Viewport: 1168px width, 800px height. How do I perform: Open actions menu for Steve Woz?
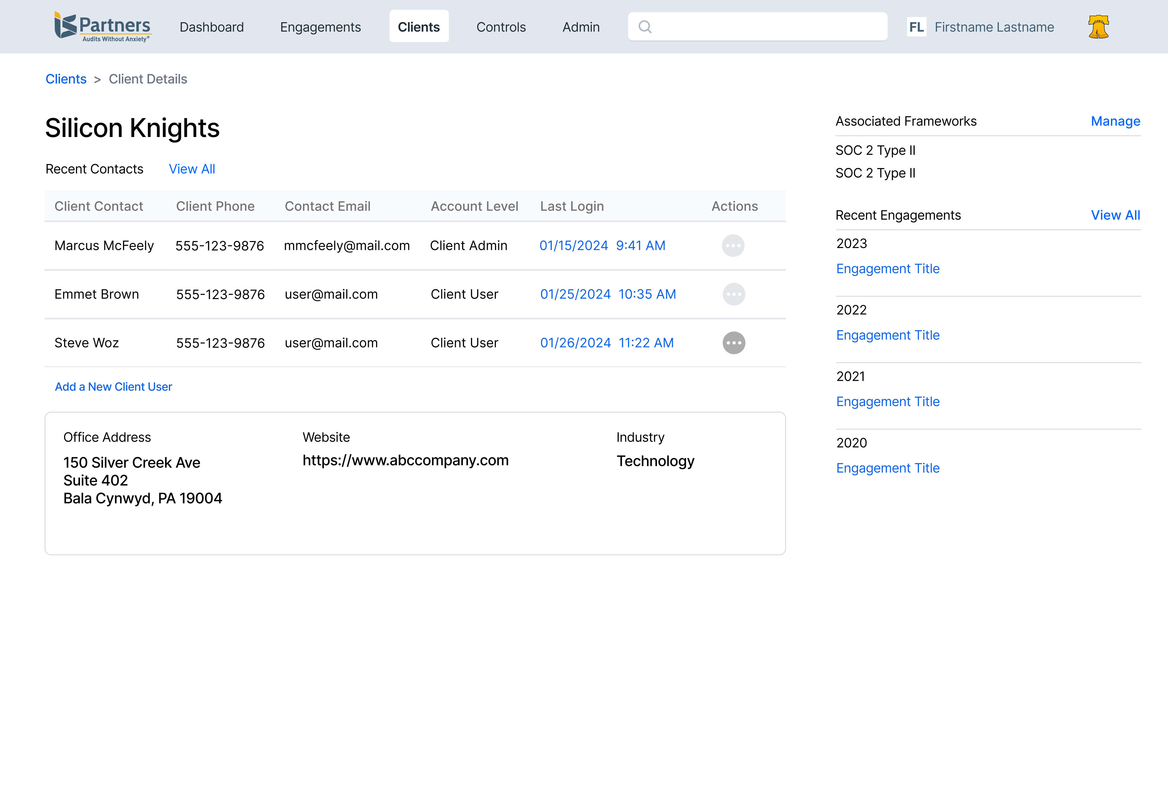(734, 343)
